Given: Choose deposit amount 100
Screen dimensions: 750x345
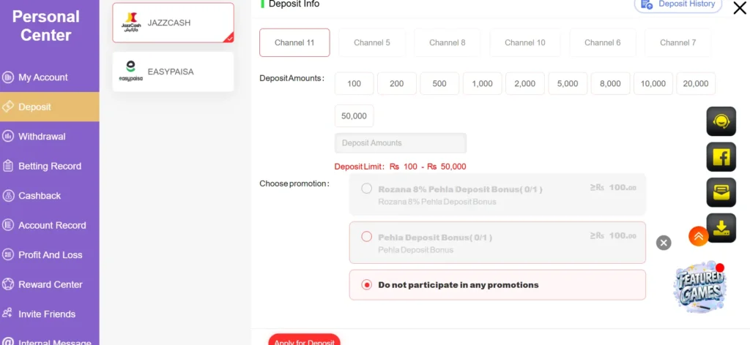Looking at the screenshot, I should coord(354,83).
